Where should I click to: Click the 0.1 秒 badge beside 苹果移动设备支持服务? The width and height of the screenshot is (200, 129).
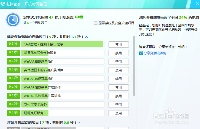14,53
